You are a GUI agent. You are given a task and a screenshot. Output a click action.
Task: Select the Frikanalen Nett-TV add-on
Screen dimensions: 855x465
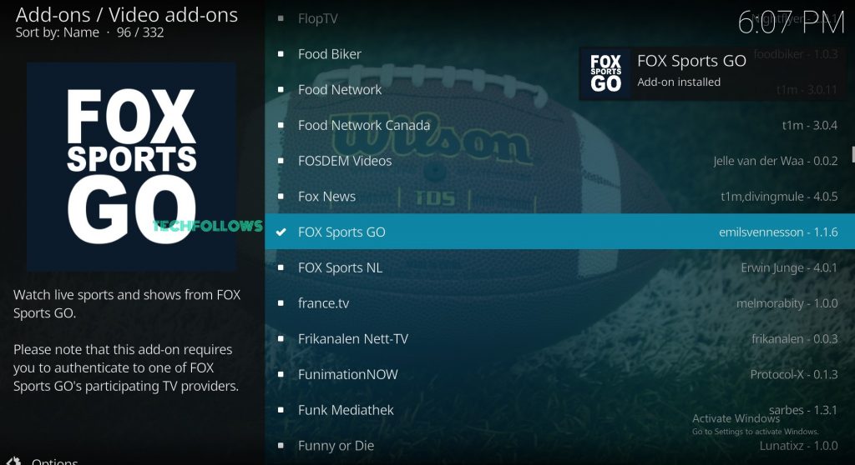coord(559,338)
